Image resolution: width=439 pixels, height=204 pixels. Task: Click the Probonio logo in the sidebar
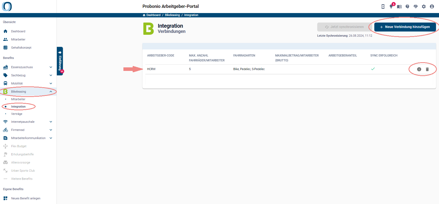(x=7, y=6)
